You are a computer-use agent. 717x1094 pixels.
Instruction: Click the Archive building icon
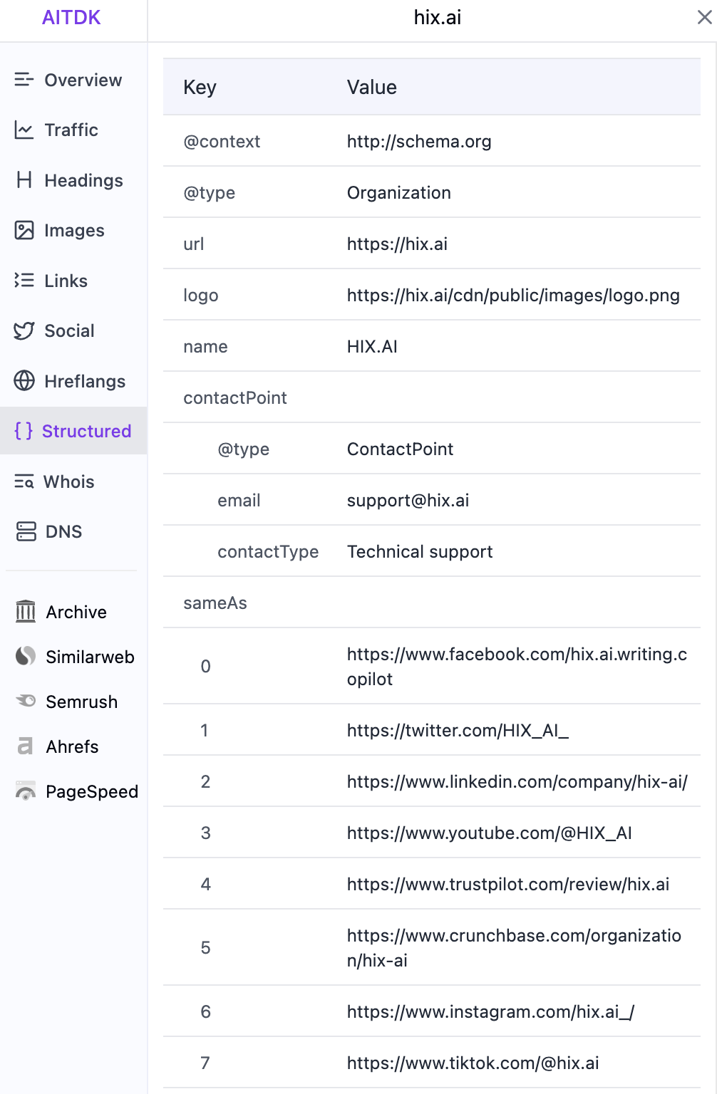[x=26, y=612]
